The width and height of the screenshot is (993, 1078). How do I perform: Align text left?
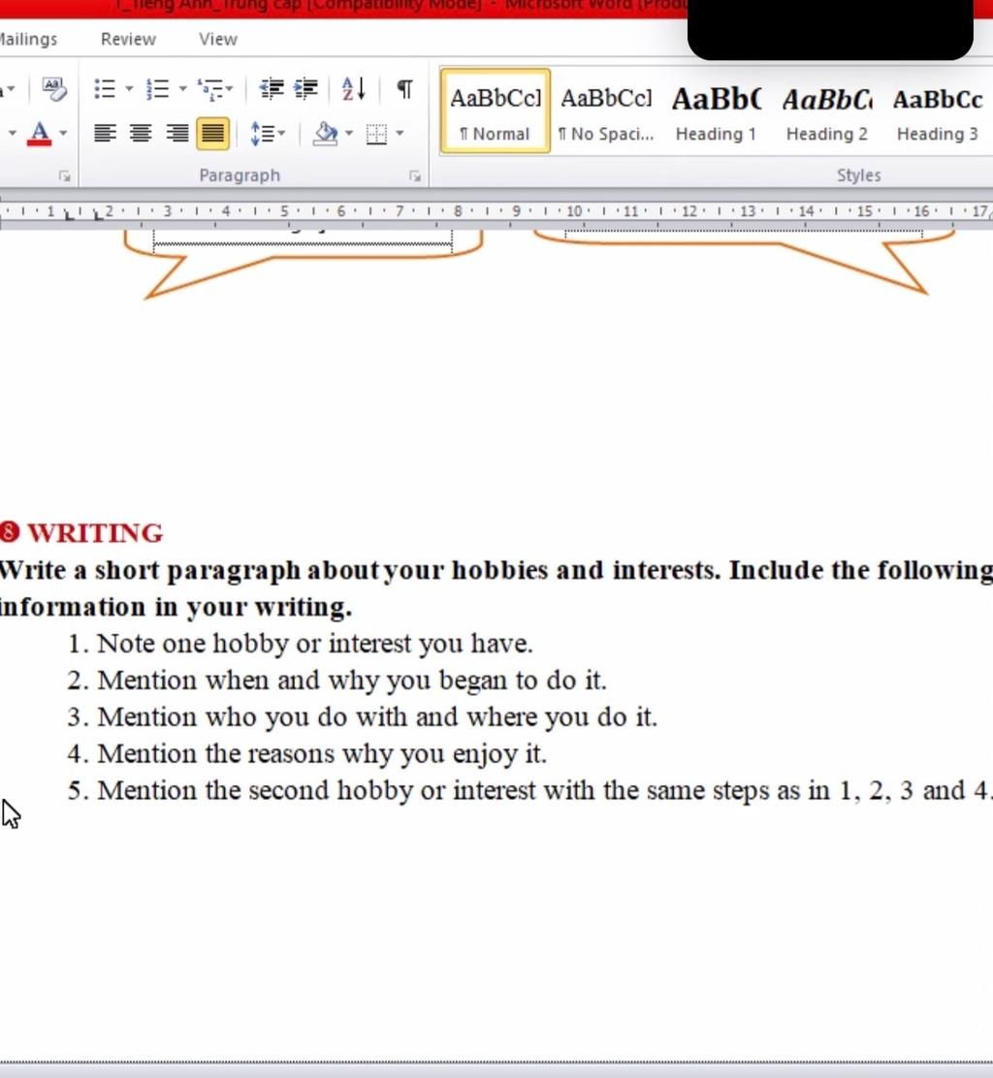pos(105,133)
